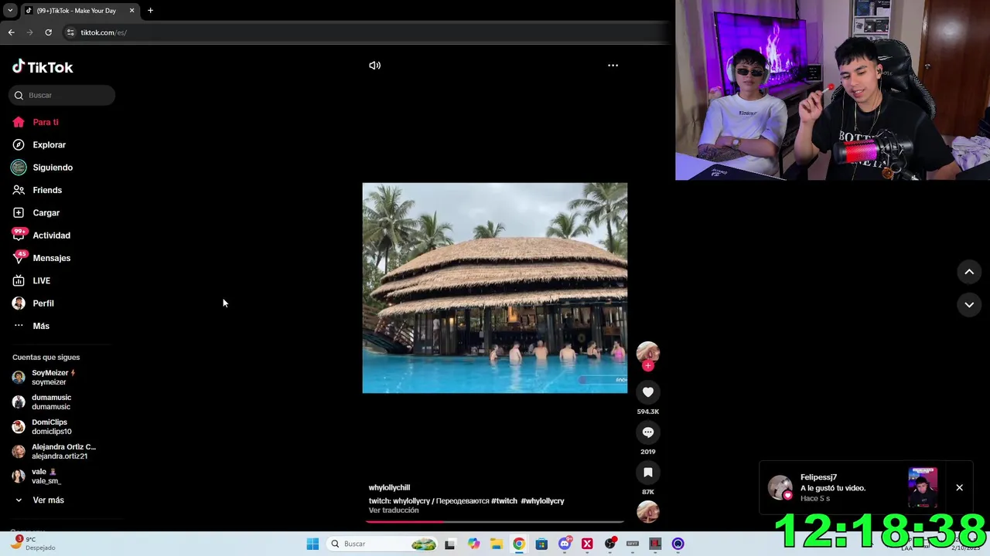Save the video with the bookmark icon
Screen dimensions: 990x556
(x=648, y=473)
